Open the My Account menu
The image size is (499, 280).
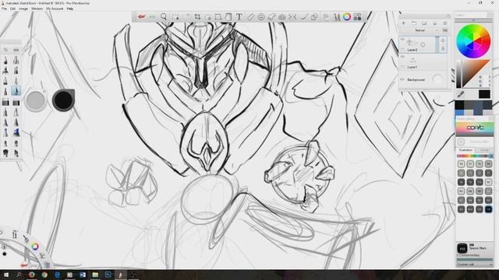point(55,9)
